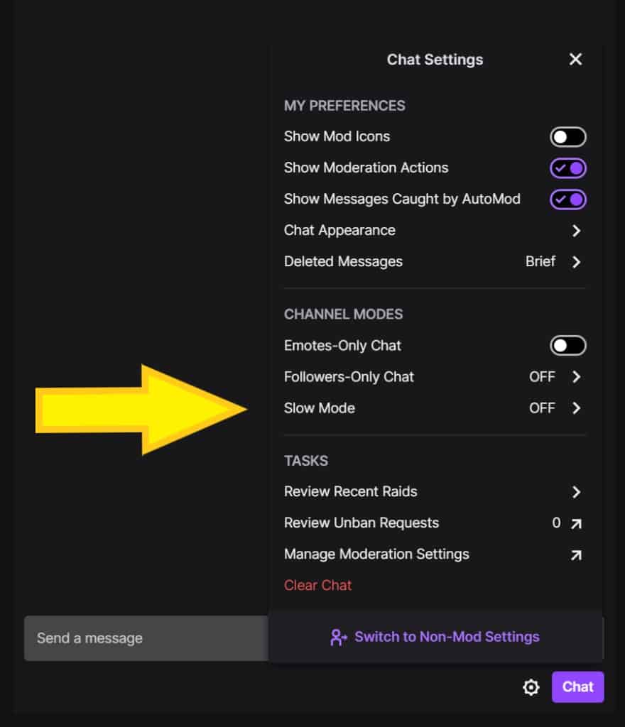Open Manage Moderation Settings via its arrow icon
625x727 pixels.
coord(577,554)
